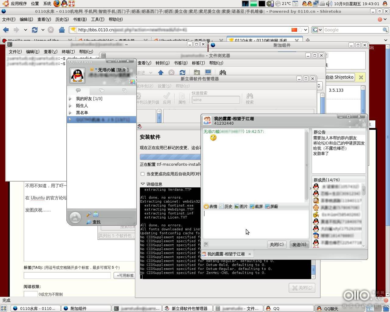Viewport: 390px width, 312px height.
Task: Click the browser Reload icon
Action: [x=35, y=30]
